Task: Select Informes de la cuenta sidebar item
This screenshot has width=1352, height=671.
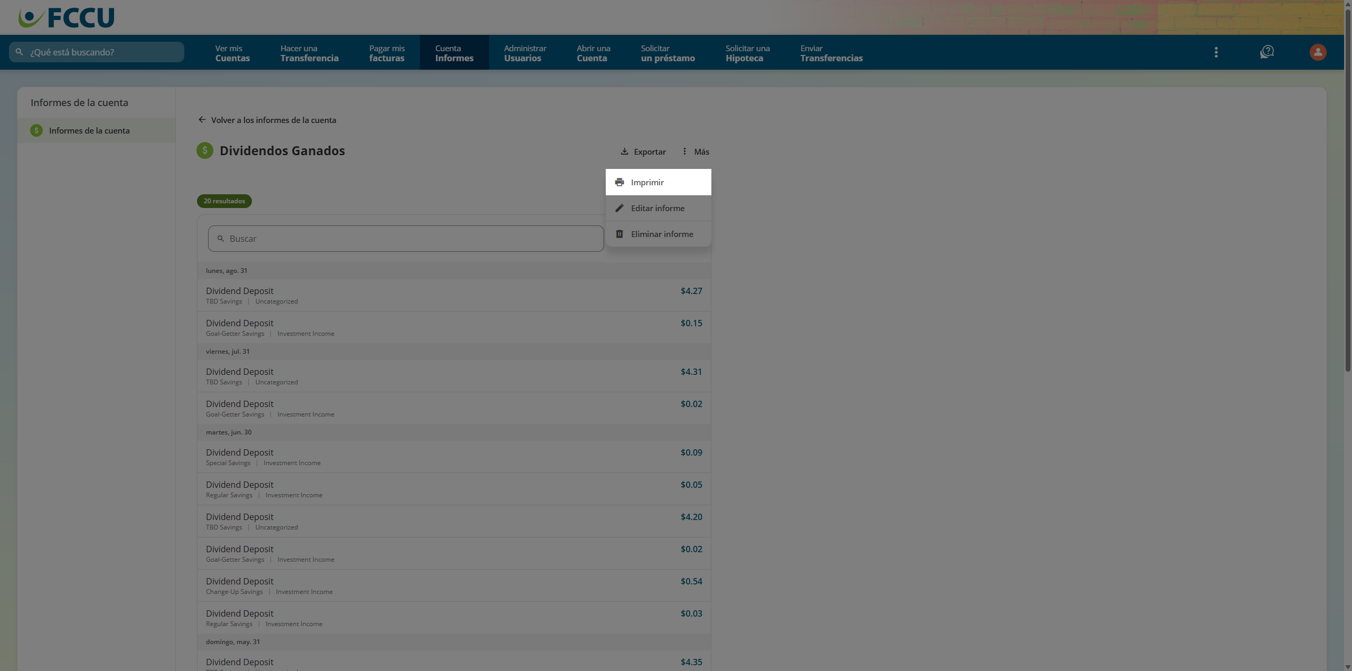Action: (x=96, y=130)
